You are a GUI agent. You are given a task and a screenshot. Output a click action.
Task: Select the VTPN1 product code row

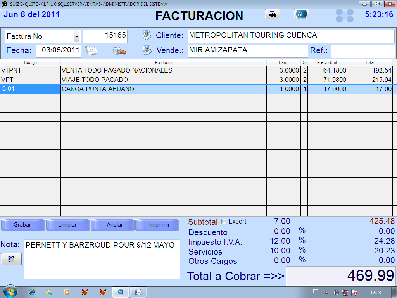(x=30, y=71)
